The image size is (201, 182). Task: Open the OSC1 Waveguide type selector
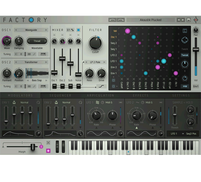click(x=31, y=30)
